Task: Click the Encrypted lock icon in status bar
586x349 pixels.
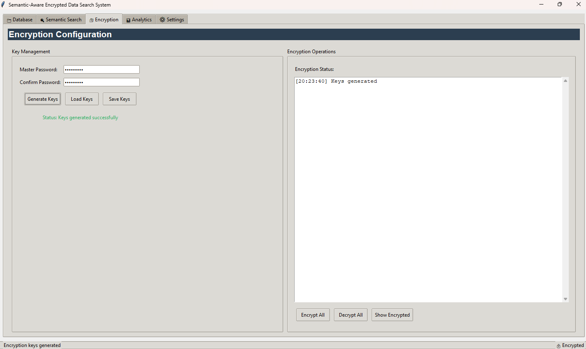Action: pos(559,346)
